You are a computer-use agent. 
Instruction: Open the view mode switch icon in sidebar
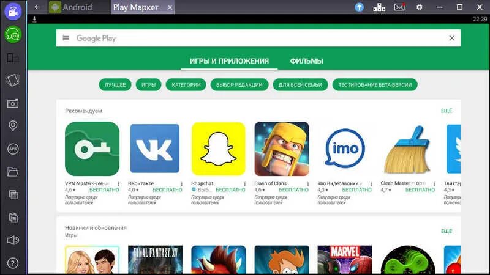pos(13,57)
